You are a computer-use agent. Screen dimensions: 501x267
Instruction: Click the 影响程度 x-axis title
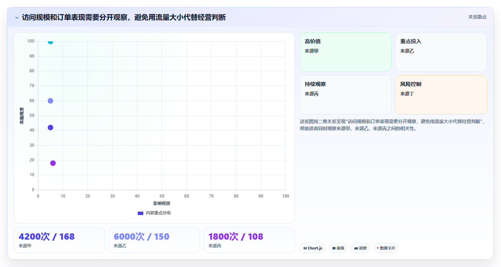tap(162, 203)
